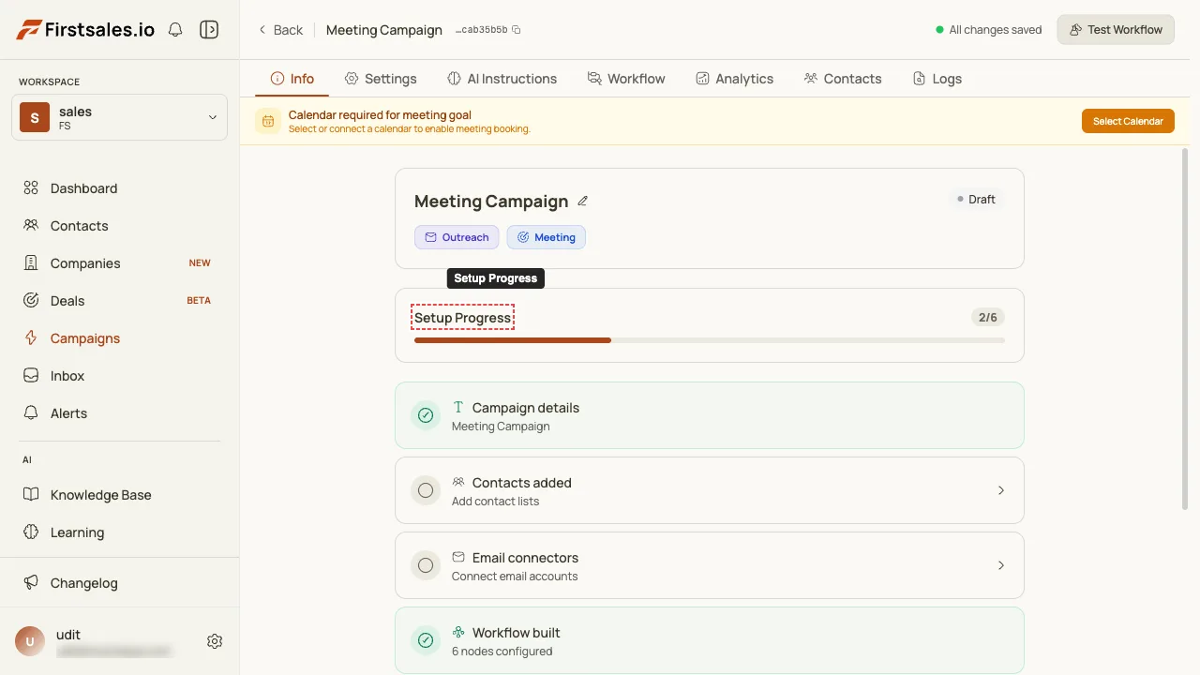
Task: Switch to Analytics tab
Action: coord(734,79)
